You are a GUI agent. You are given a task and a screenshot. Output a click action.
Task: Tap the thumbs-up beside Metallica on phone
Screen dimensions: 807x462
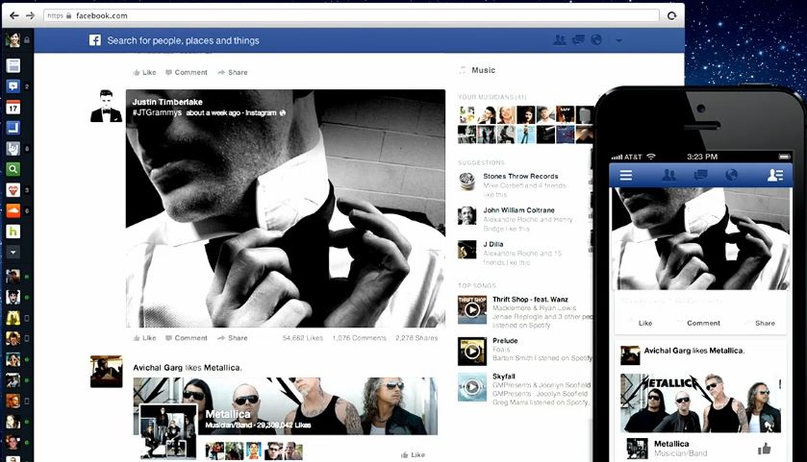[x=765, y=448]
